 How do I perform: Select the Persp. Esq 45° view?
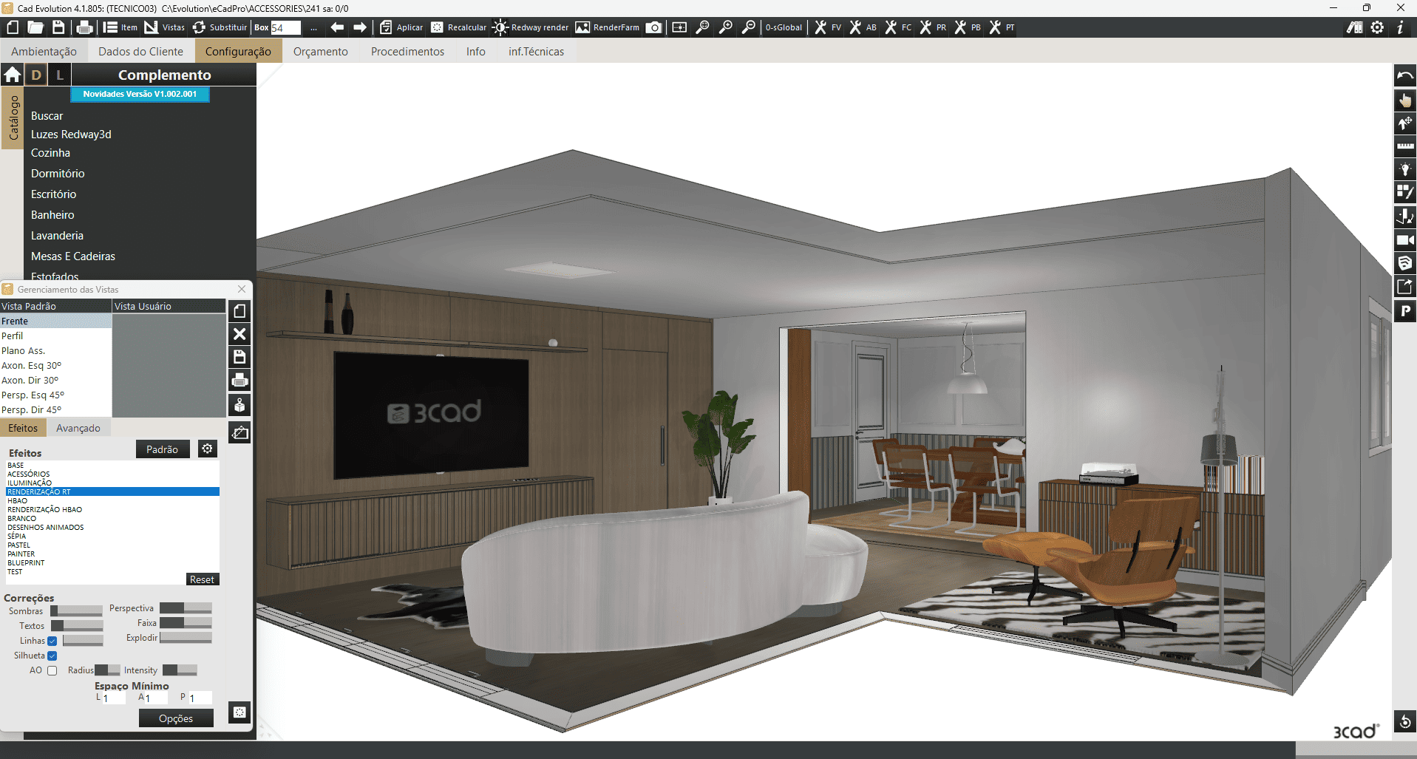(33, 395)
